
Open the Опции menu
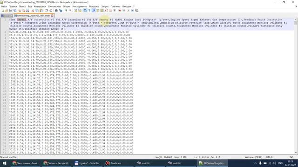tap(67, 6)
